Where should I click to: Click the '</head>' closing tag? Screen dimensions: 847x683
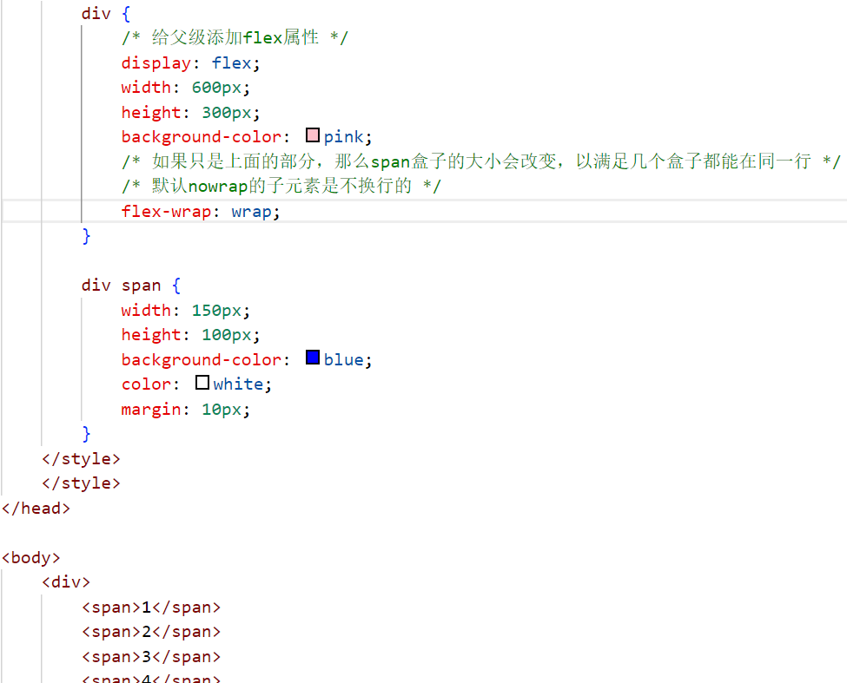36,509
